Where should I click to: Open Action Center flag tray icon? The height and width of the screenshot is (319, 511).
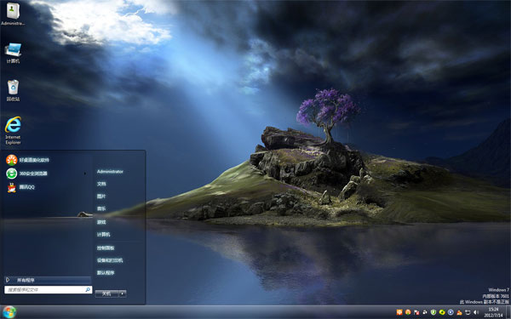tap(416, 312)
